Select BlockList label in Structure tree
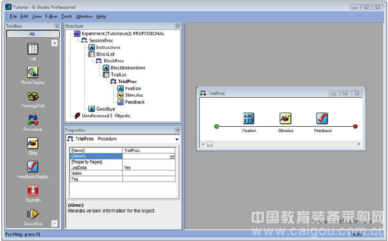This screenshot has height=241, width=388. tap(105, 54)
